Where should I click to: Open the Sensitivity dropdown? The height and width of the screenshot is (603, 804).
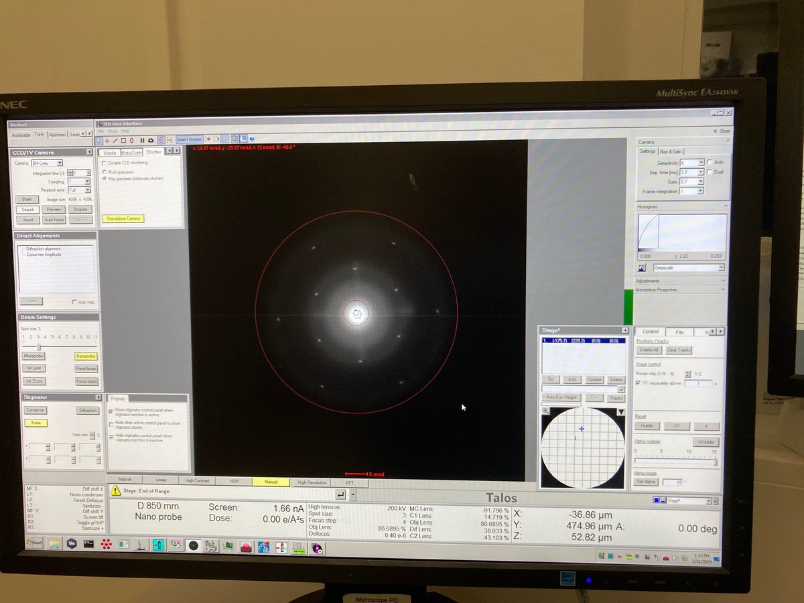(x=701, y=163)
